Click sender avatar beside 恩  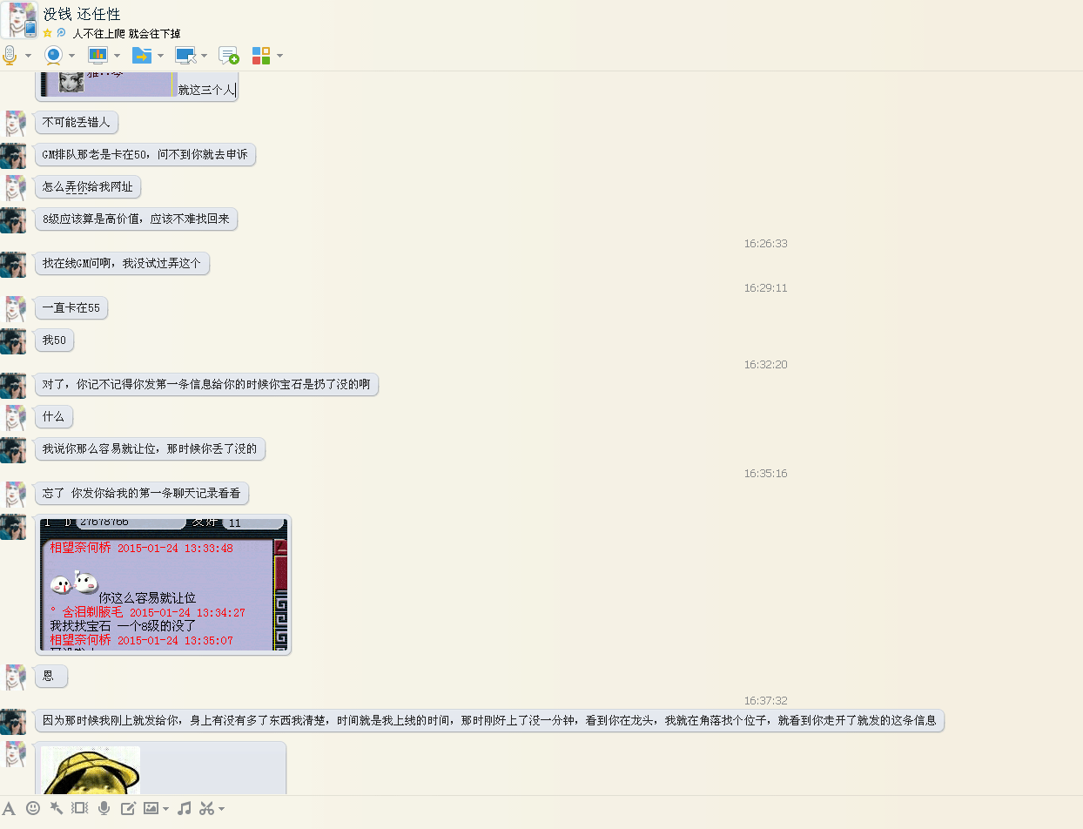[x=15, y=677]
